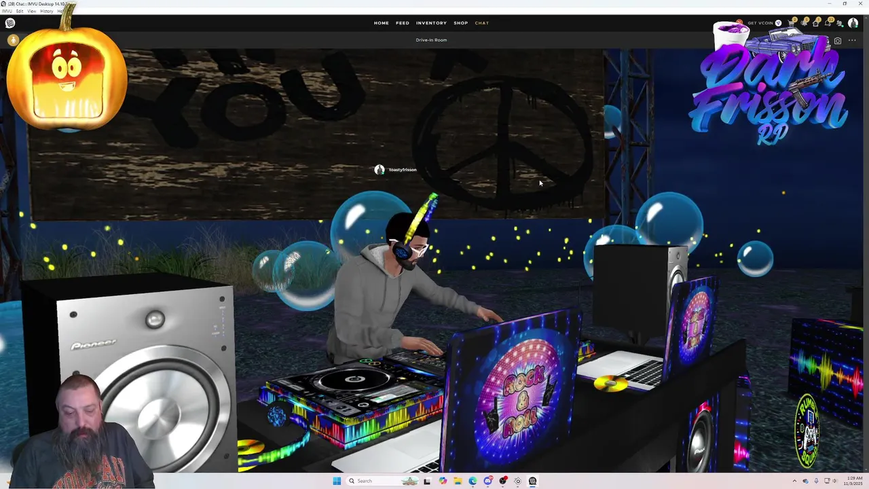Open the house invites icon
The image size is (869, 489).
point(815,24)
